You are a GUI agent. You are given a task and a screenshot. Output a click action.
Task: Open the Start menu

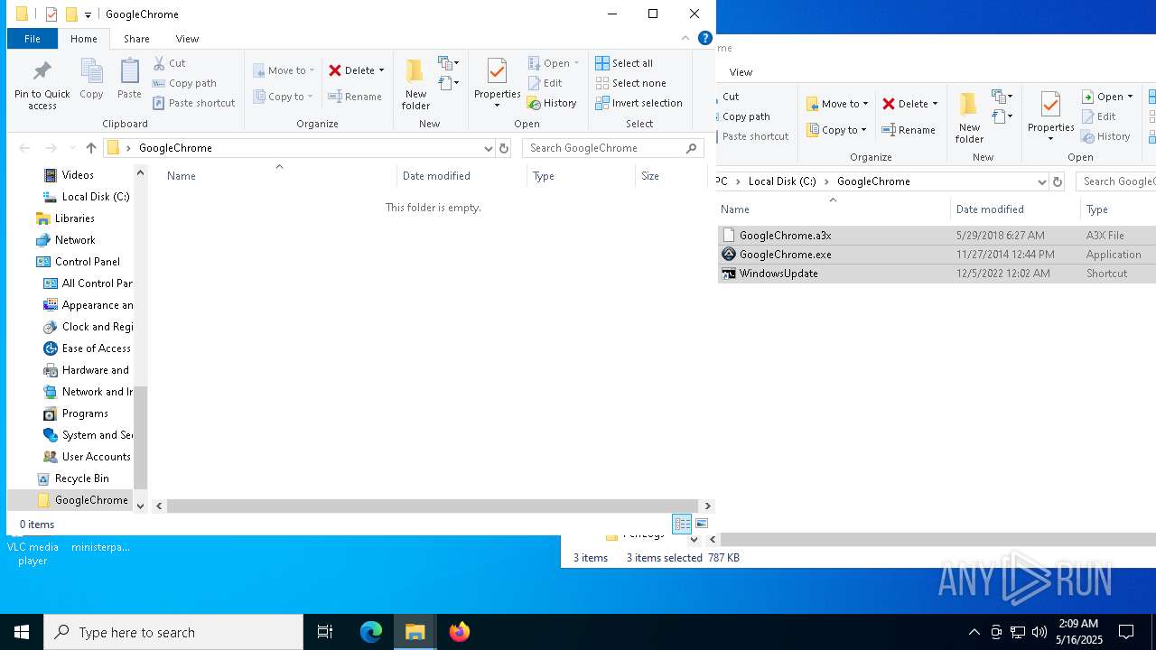[x=22, y=632]
